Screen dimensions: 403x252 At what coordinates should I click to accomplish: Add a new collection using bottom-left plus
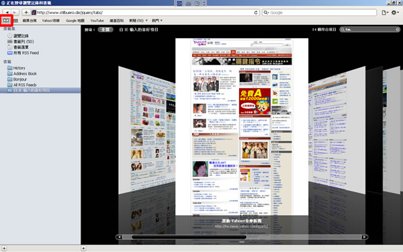4,249
